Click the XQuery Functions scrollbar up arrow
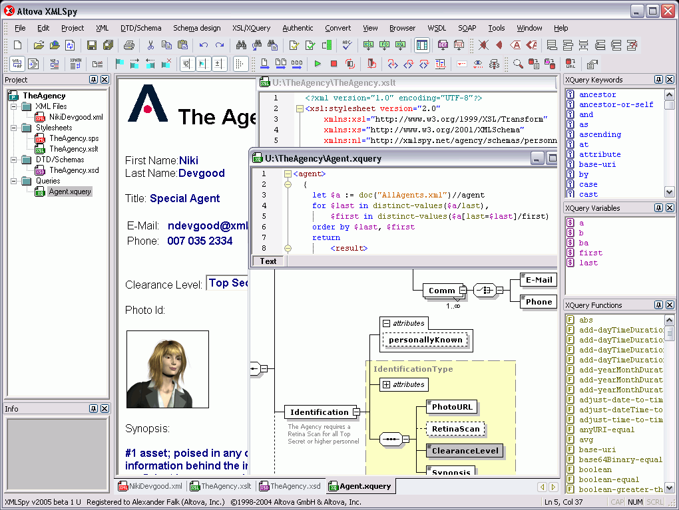Viewport: 679px width, 510px height. 669,320
